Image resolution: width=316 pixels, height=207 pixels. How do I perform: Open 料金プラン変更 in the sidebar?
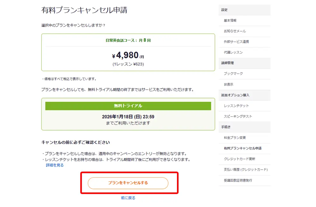click(234, 138)
